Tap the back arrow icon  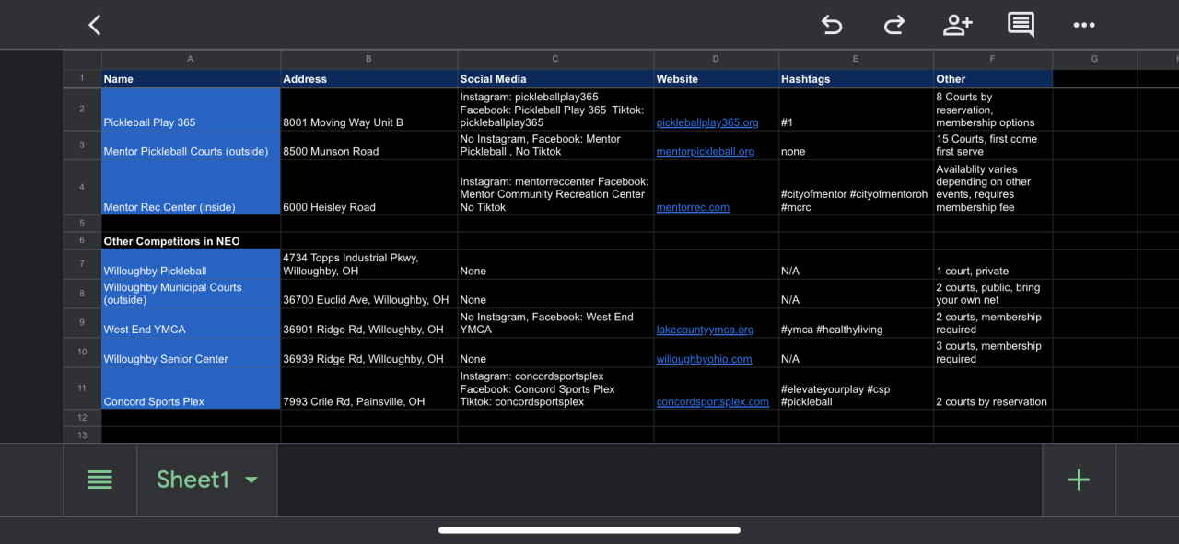coord(94,25)
